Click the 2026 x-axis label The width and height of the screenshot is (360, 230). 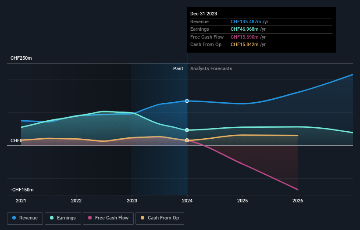(298, 201)
